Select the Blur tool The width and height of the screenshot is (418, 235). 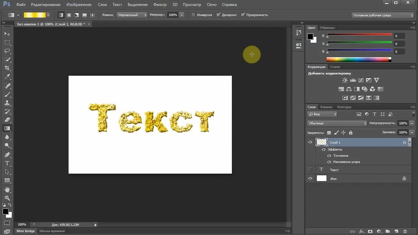click(x=7, y=137)
